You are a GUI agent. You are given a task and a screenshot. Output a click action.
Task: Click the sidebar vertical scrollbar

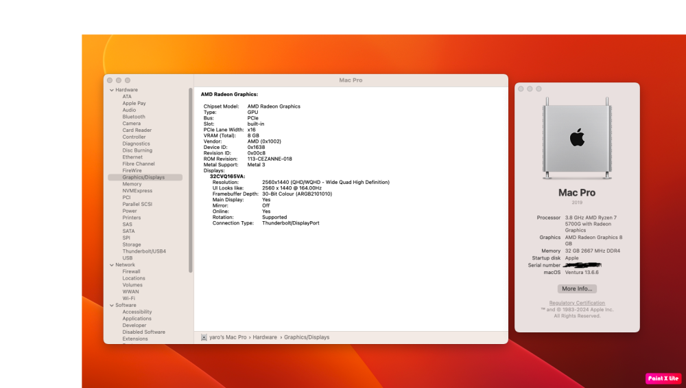190,181
